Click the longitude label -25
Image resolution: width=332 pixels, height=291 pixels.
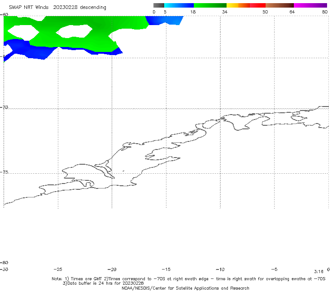pos(58,270)
